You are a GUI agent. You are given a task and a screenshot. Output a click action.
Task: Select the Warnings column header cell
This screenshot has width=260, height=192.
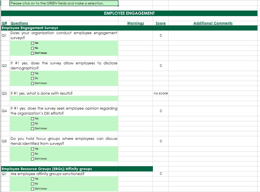pyautogui.click(x=135, y=23)
